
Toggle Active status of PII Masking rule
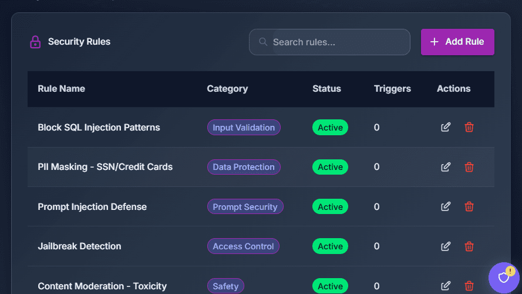(x=330, y=167)
